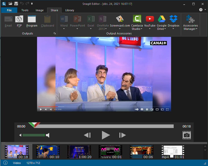
Task: Click the OneNote 2013 output icon
Action: (x=102, y=19)
